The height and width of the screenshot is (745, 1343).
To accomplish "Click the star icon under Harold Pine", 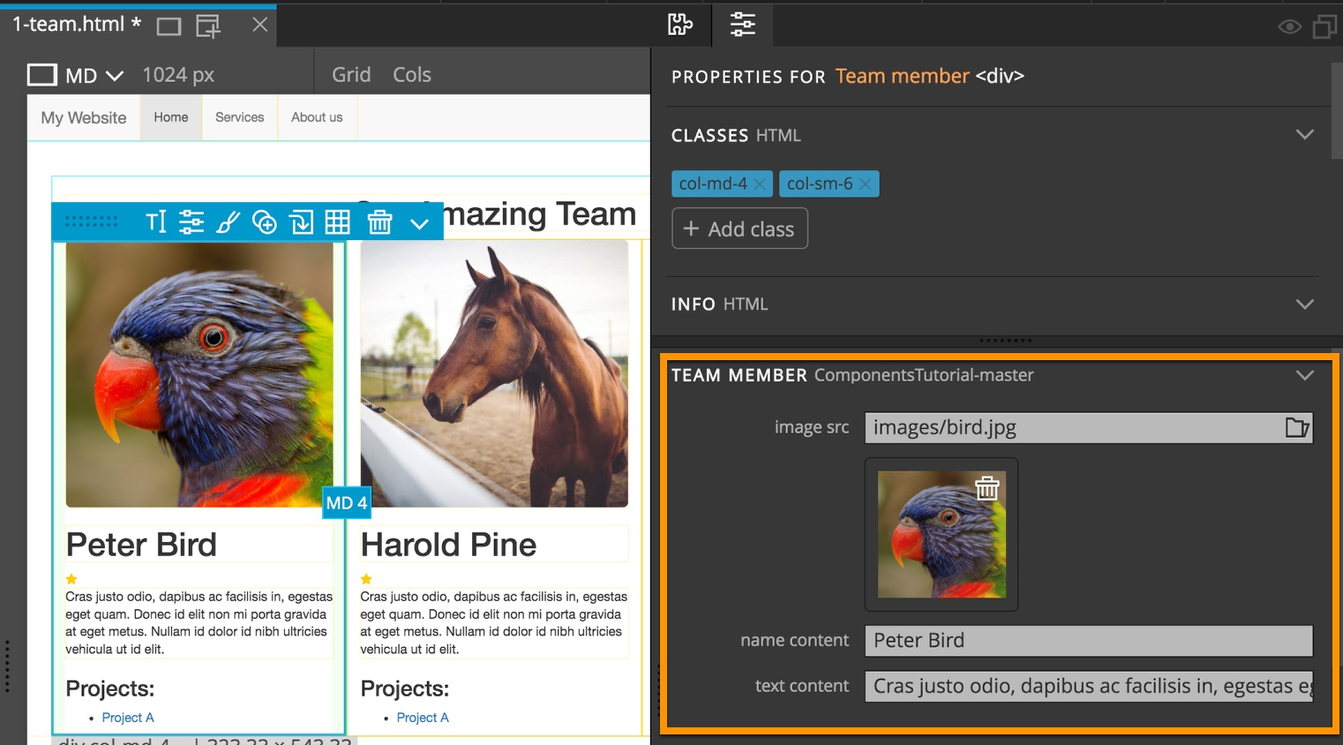I will [366, 579].
